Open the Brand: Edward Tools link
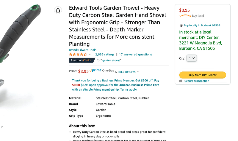The width and height of the screenshot is (238, 141). (82, 50)
